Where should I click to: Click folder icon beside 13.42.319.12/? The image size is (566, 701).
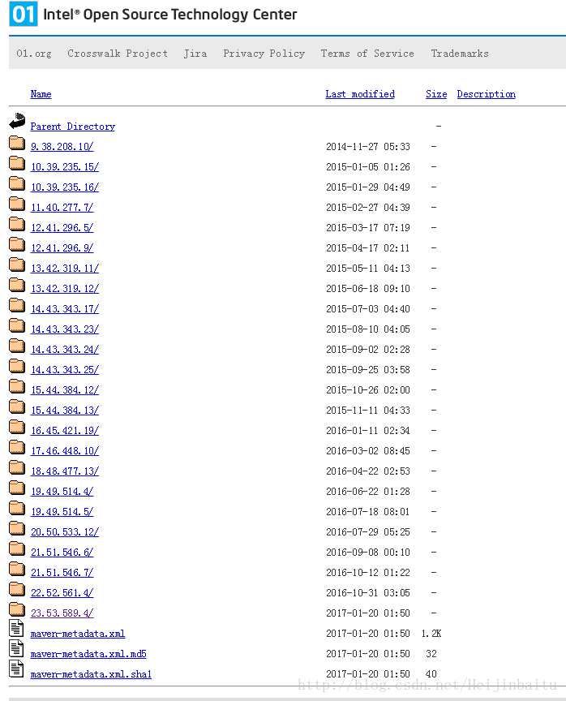pos(17,285)
